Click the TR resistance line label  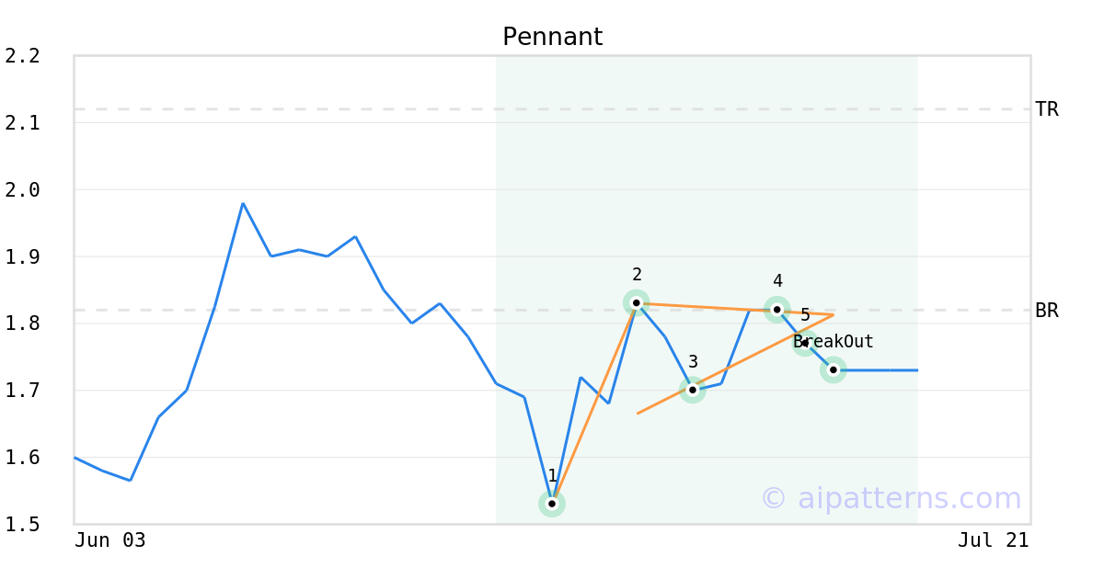(1046, 109)
